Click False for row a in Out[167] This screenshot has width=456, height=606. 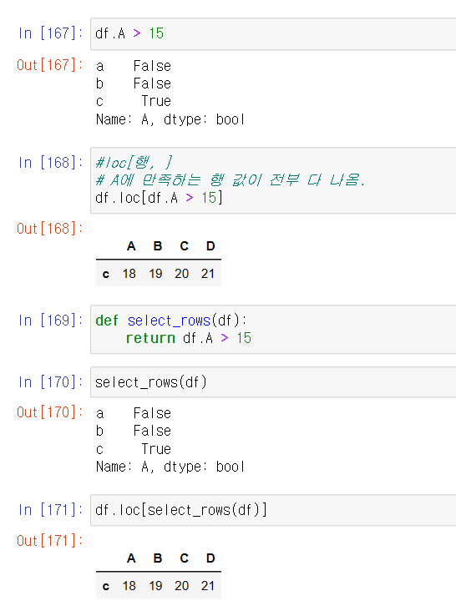coord(152,66)
